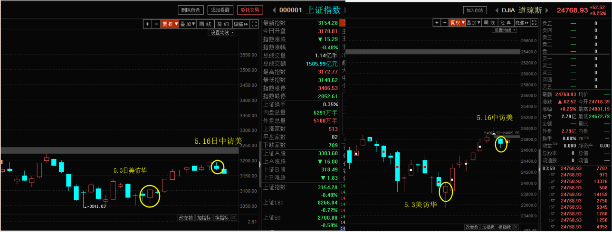The width and height of the screenshot is (612, 232).
Task: Click zoom out (−) on DJIA chart
Action: [x=445, y=22]
